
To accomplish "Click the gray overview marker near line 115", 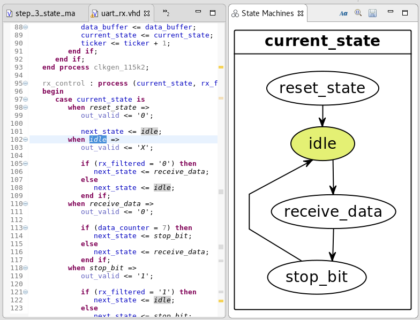I will point(221,247).
